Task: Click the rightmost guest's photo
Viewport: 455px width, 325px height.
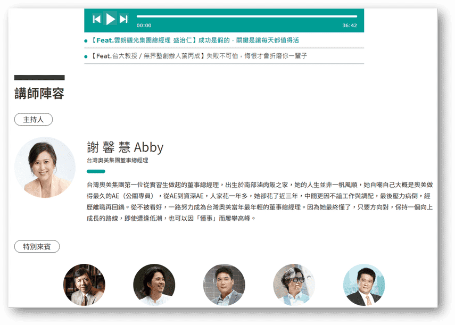Action: pos(363,285)
